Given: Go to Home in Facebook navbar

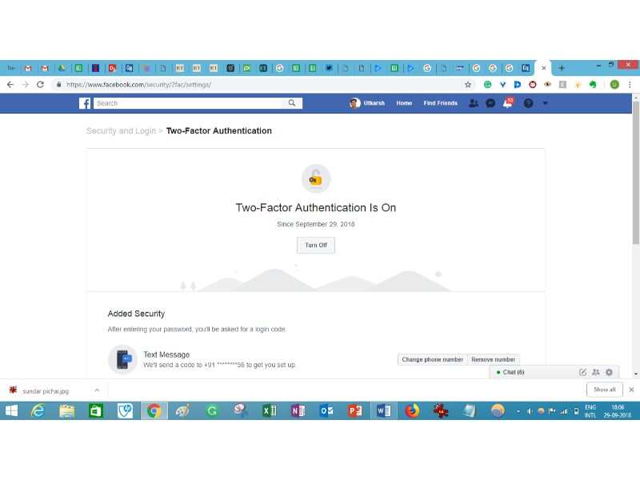Looking at the screenshot, I should 404,103.
